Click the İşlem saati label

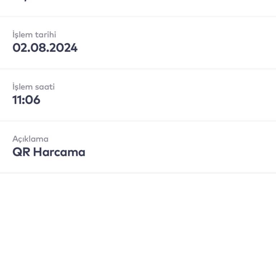[x=33, y=87]
